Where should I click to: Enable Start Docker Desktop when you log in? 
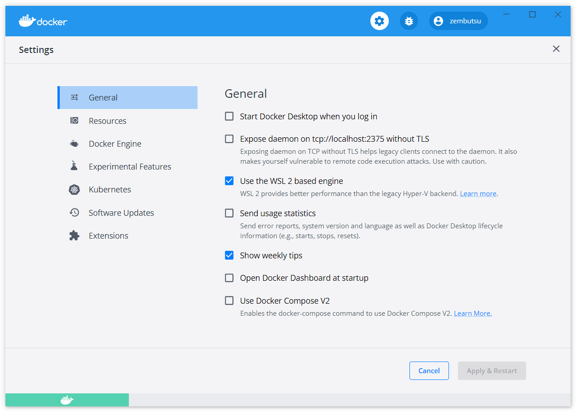229,117
